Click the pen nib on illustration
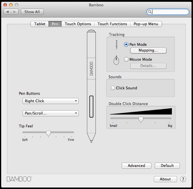Image resolution: width=193 pixels, height=189 pixels. coord(91,141)
